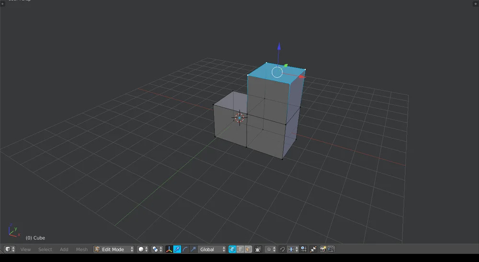Open the viewport shading dropdown
This screenshot has width=479, height=262.
pos(143,250)
